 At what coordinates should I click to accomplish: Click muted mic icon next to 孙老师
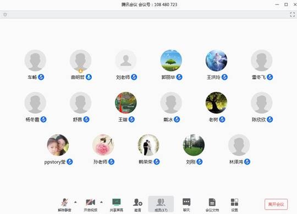tap(111, 162)
